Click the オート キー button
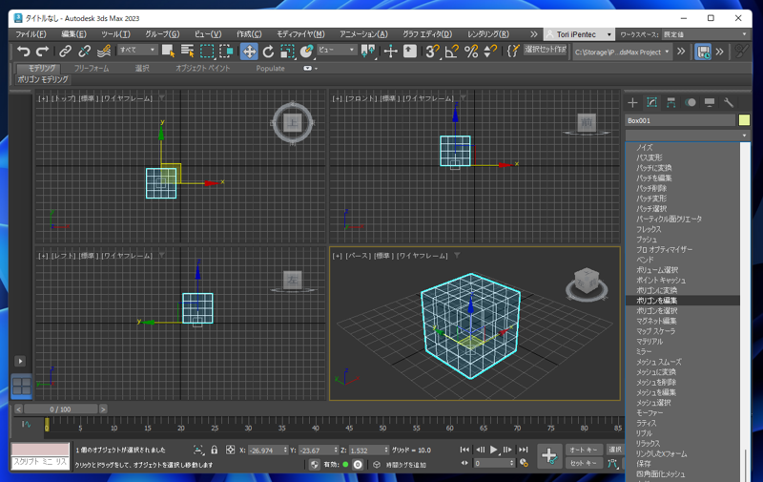 (584, 450)
